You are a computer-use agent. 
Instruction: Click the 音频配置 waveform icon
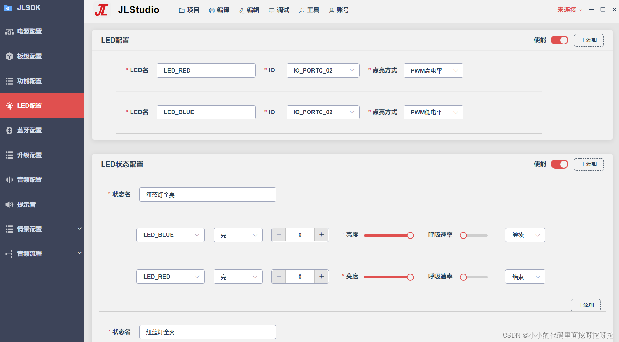coord(10,180)
